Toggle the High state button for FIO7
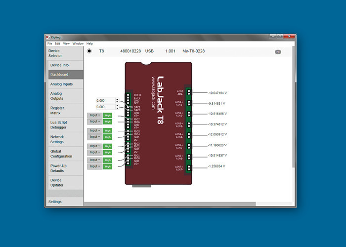This screenshot has height=247, width=346. pyautogui.click(x=108, y=115)
